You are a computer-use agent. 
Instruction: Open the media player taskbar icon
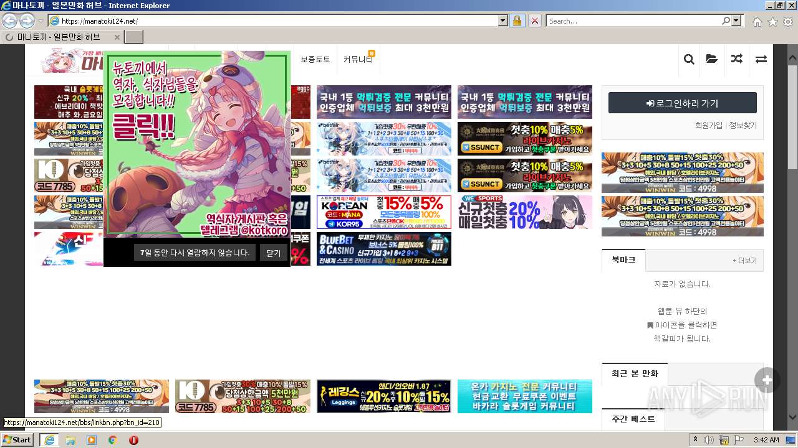(92, 439)
